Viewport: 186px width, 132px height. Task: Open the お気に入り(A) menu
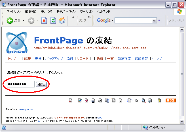(x=66, y=12)
